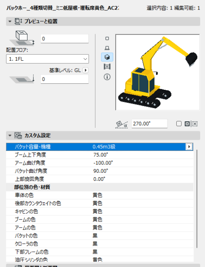The height and width of the screenshot is (267, 205).
Task: Click the solid mirror icon next to the checkbox
Action: 187,124
